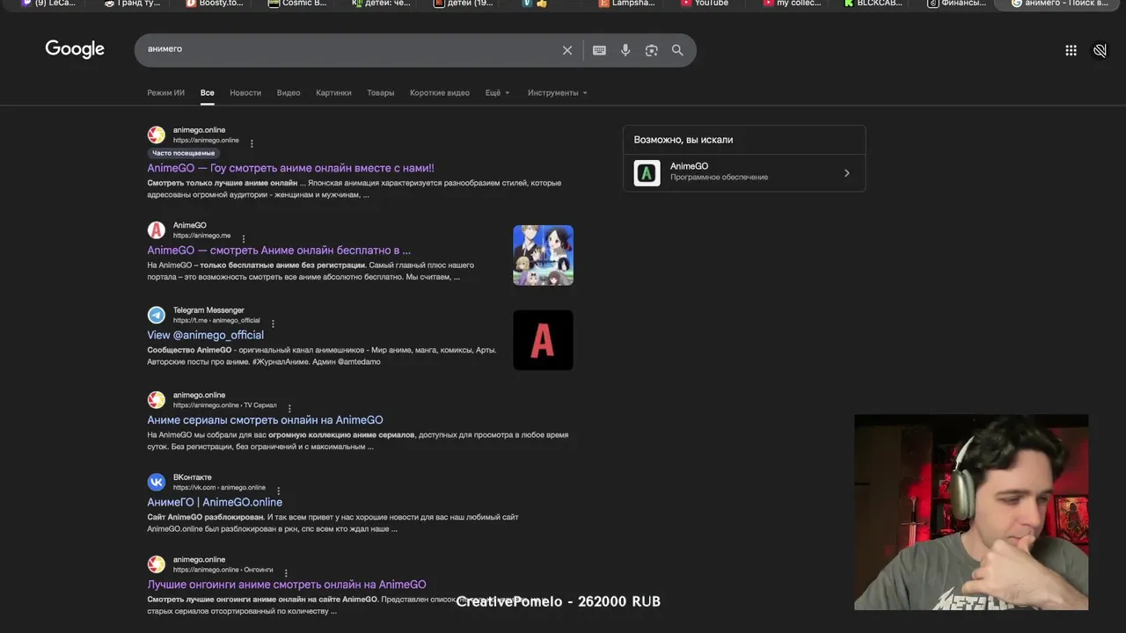Click the Telegram Messenger favicon
Image resolution: width=1126 pixels, height=633 pixels.
[157, 315]
